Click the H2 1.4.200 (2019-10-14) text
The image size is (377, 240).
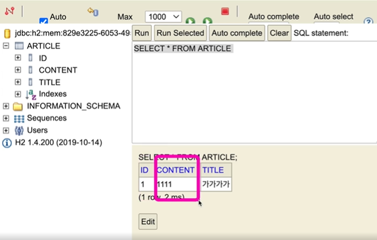point(58,142)
